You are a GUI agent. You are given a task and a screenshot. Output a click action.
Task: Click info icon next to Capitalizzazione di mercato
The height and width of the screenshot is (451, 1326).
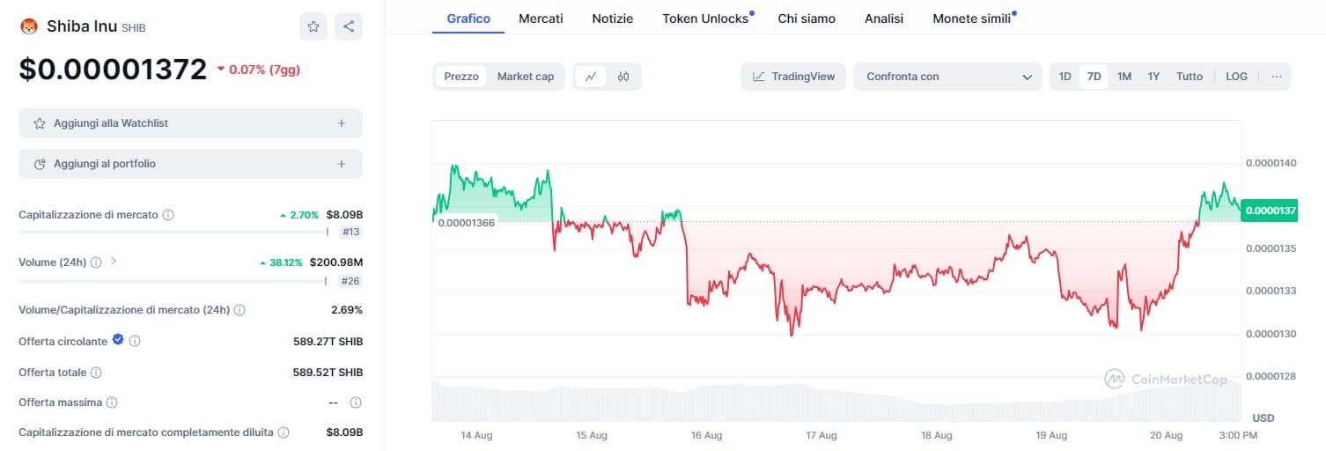[x=168, y=215]
